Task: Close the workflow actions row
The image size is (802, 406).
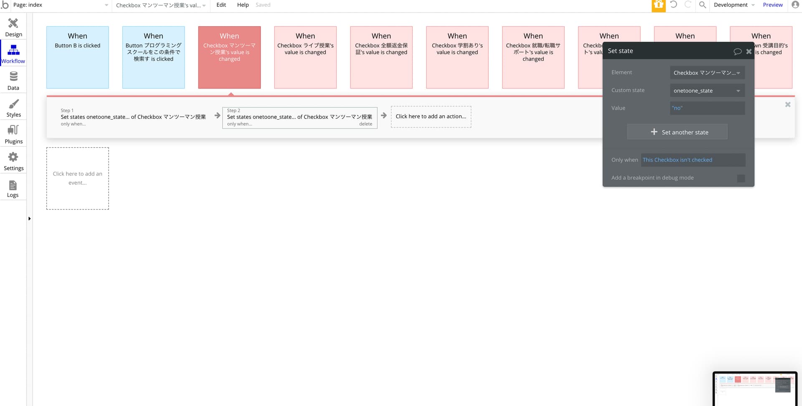Action: pyautogui.click(x=788, y=105)
